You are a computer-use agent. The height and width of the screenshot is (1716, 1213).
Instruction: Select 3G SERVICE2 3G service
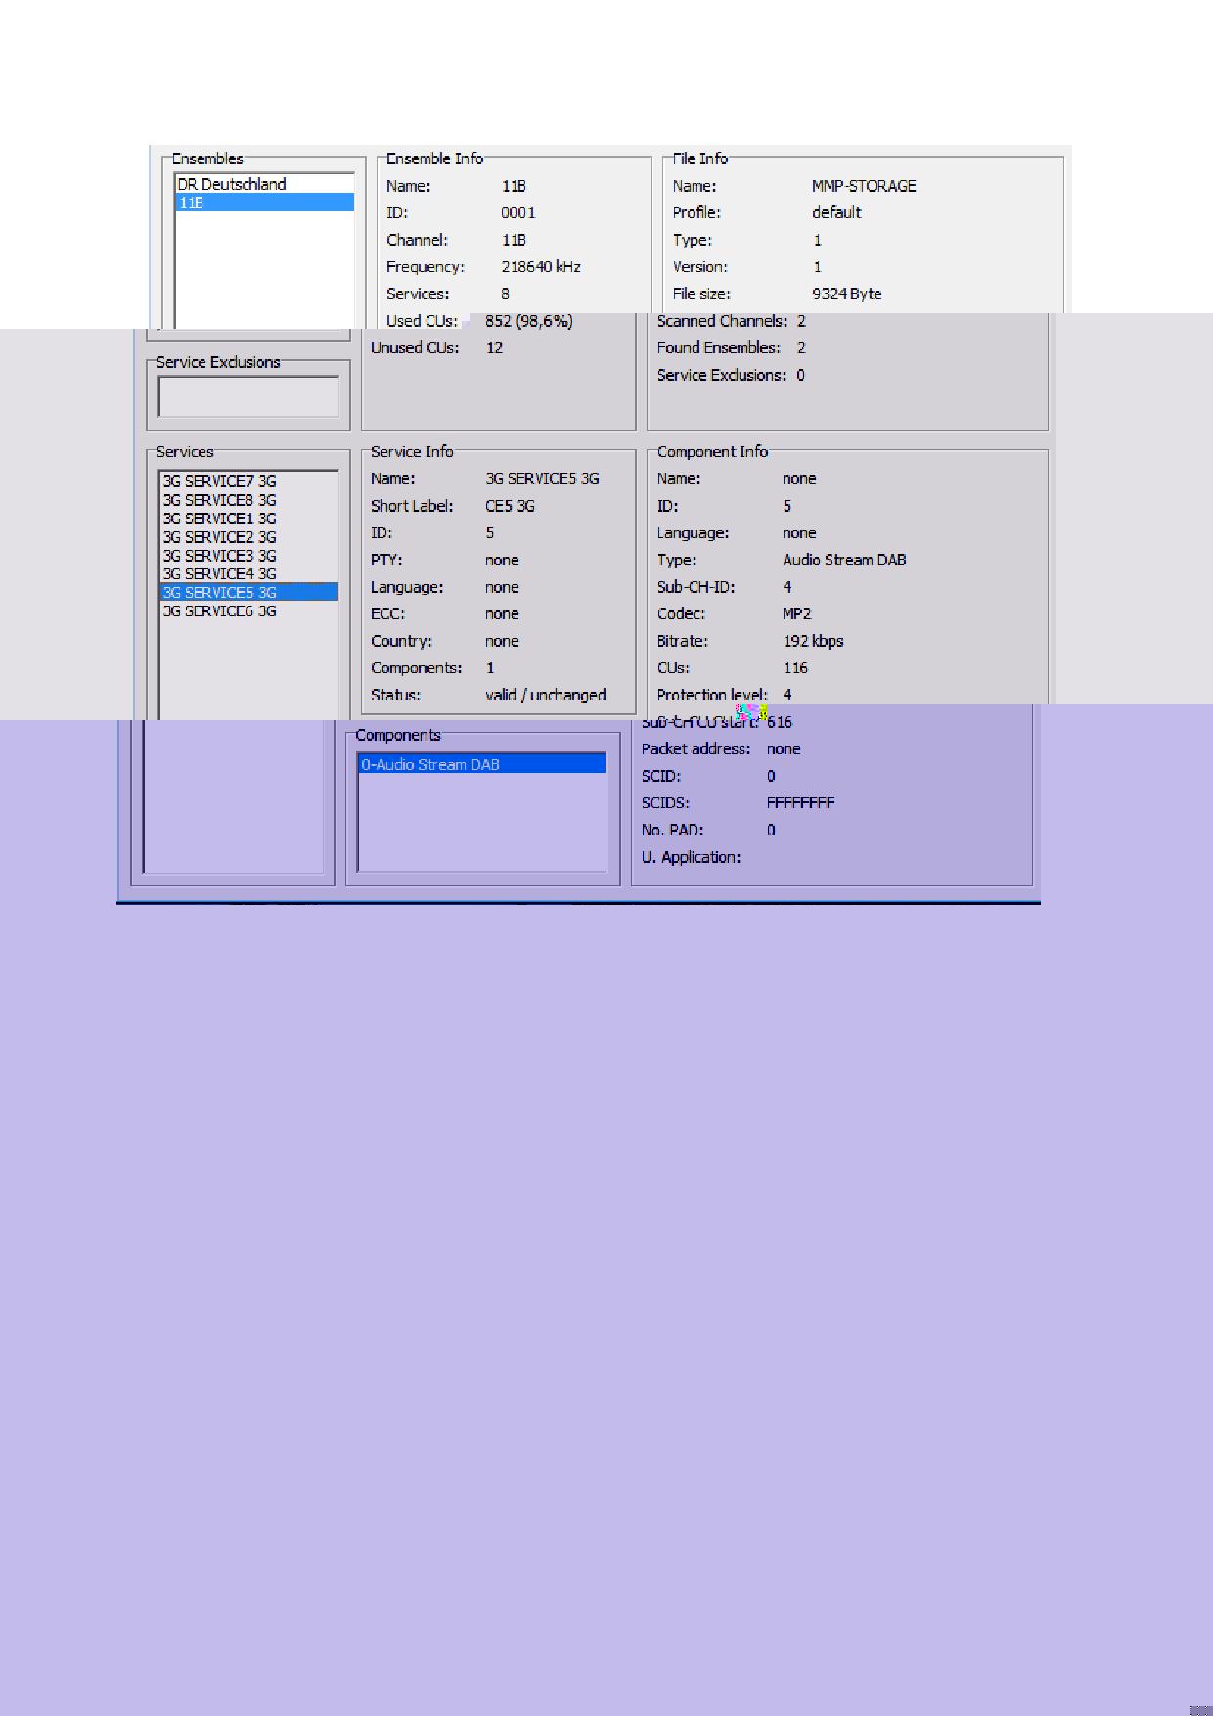point(219,537)
